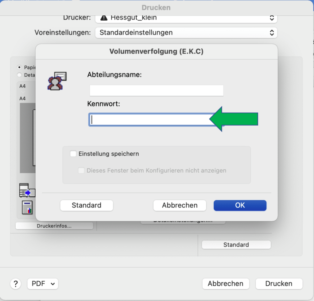Enable the 'Einstellung speichern' checkbox
The image size is (314, 301).
[x=73, y=154]
